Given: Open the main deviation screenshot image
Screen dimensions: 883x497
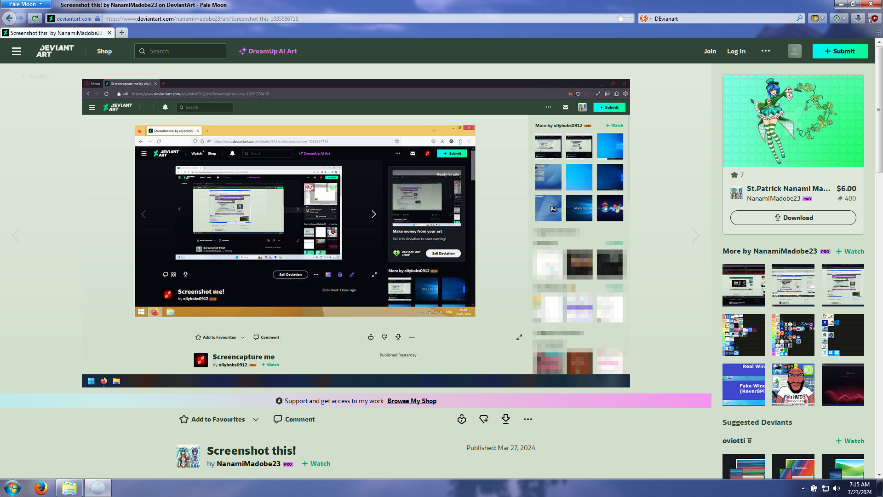Looking at the screenshot, I should click(x=356, y=233).
